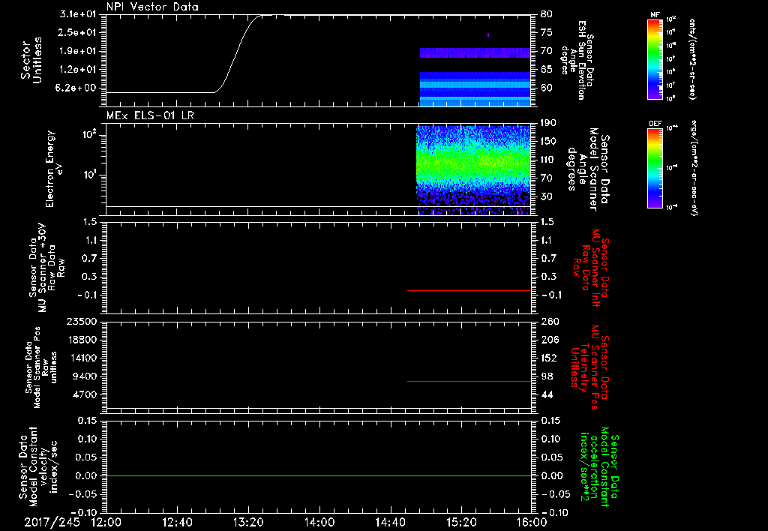Click the '60' elevation angle tick label

click(547, 88)
